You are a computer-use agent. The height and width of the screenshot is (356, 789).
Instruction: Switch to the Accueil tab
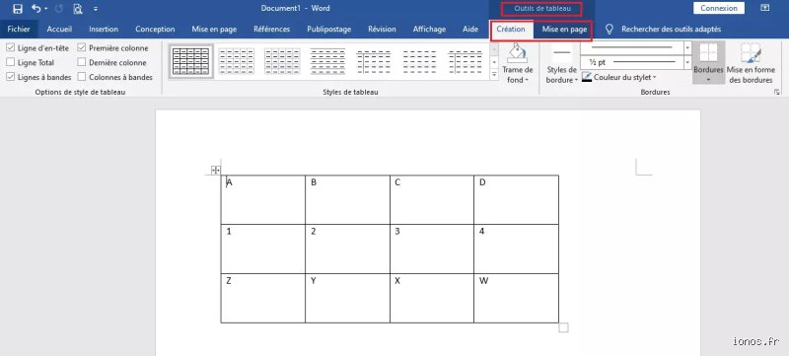point(59,30)
